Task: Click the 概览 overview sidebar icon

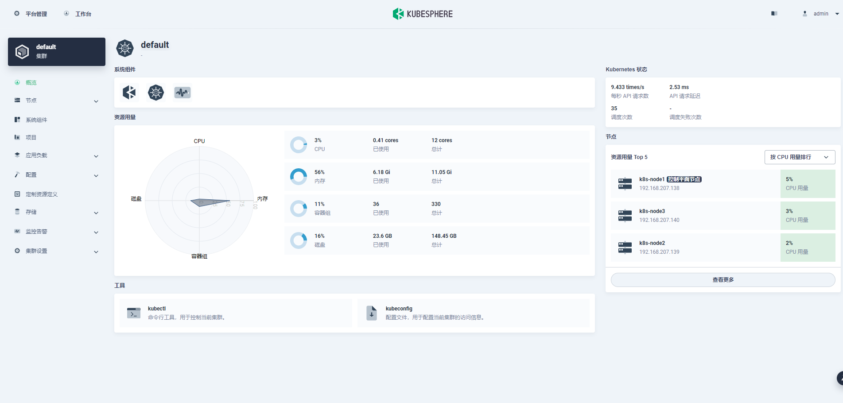Action: point(17,82)
